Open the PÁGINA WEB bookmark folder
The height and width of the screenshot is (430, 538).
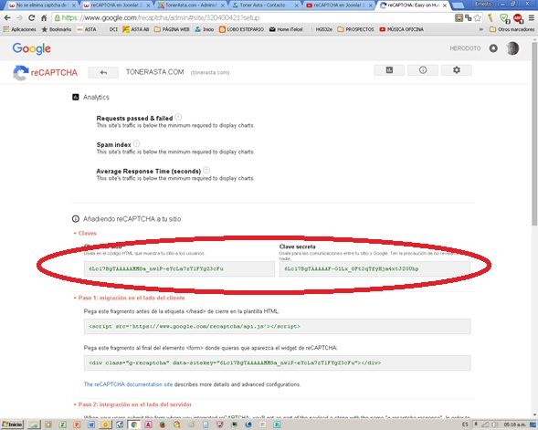tap(172, 29)
